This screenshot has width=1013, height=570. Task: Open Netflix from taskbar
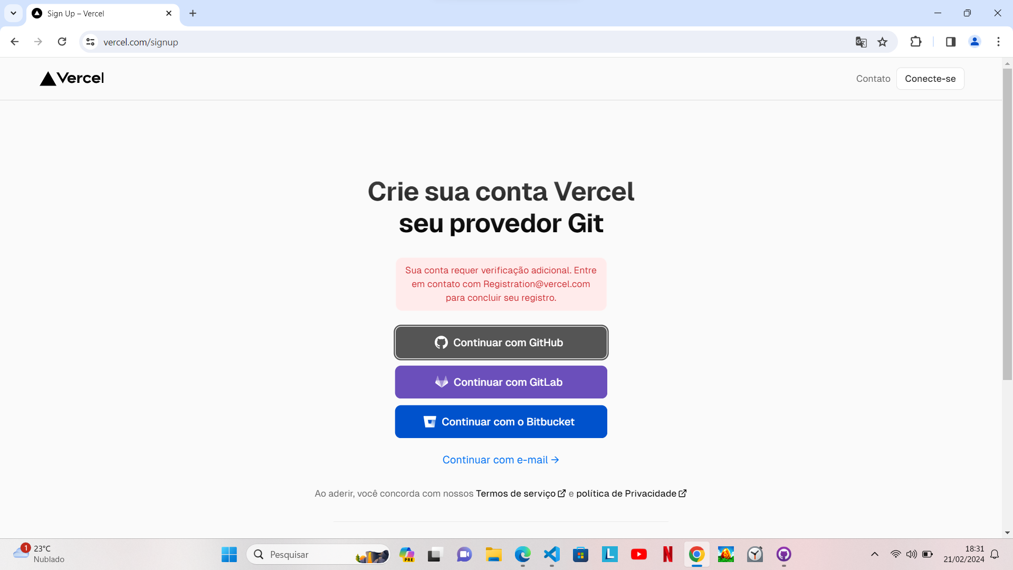[x=668, y=555]
